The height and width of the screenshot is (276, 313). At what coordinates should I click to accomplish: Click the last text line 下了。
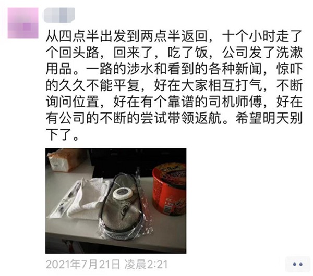pyautogui.click(x=63, y=135)
